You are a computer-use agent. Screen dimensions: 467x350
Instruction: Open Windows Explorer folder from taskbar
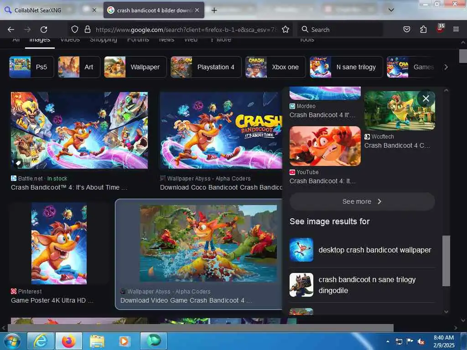[x=97, y=341]
